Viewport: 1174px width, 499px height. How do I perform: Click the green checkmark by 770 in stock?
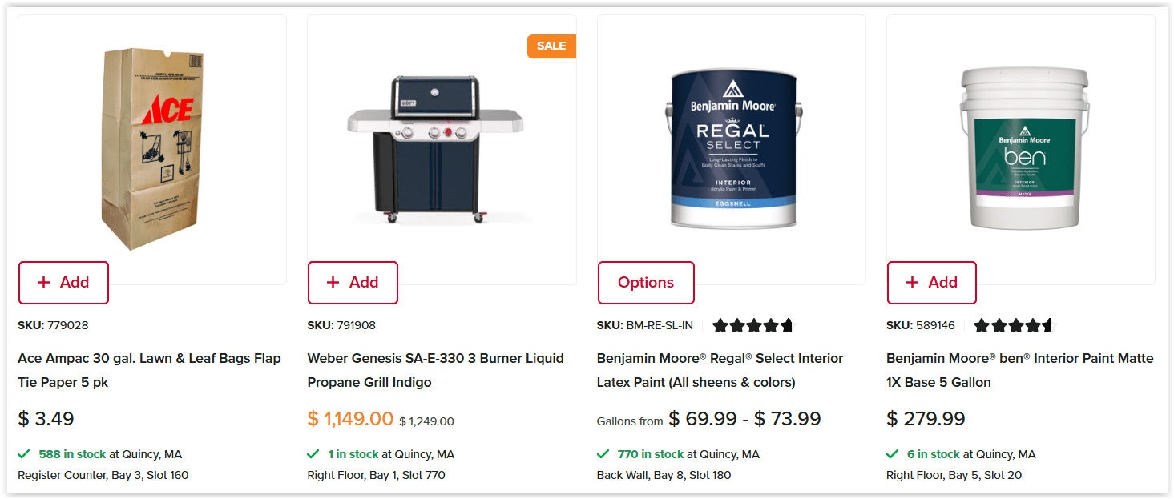[x=603, y=453]
